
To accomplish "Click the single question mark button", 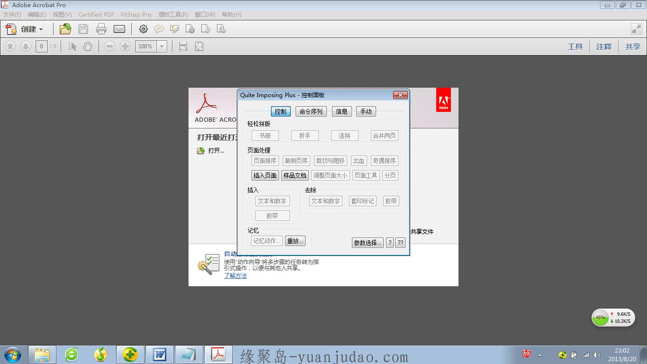I will click(390, 243).
